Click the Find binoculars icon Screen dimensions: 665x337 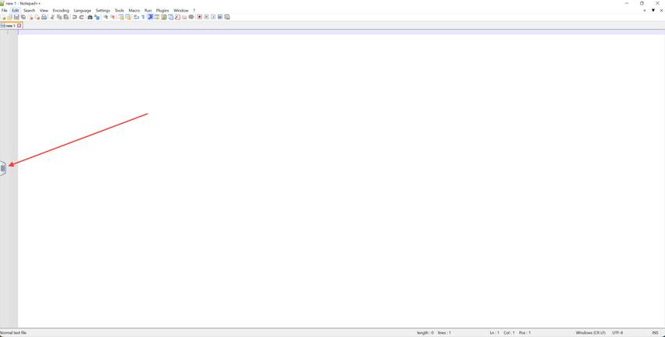(x=90, y=17)
